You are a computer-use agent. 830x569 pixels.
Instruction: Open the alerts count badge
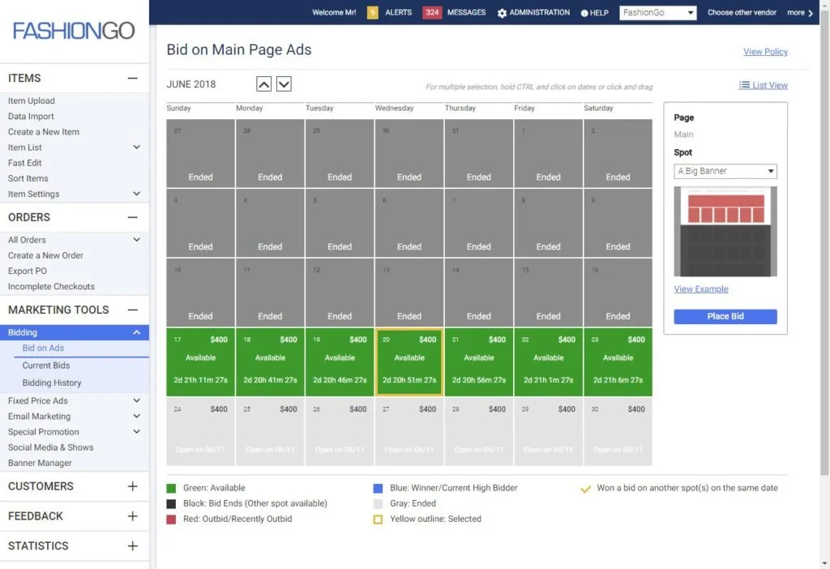pyautogui.click(x=373, y=12)
